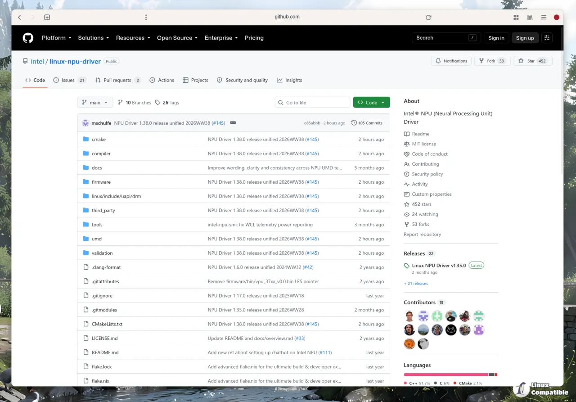The image size is (576, 402).
Task: Expand the Platform menu
Action: [x=56, y=38]
